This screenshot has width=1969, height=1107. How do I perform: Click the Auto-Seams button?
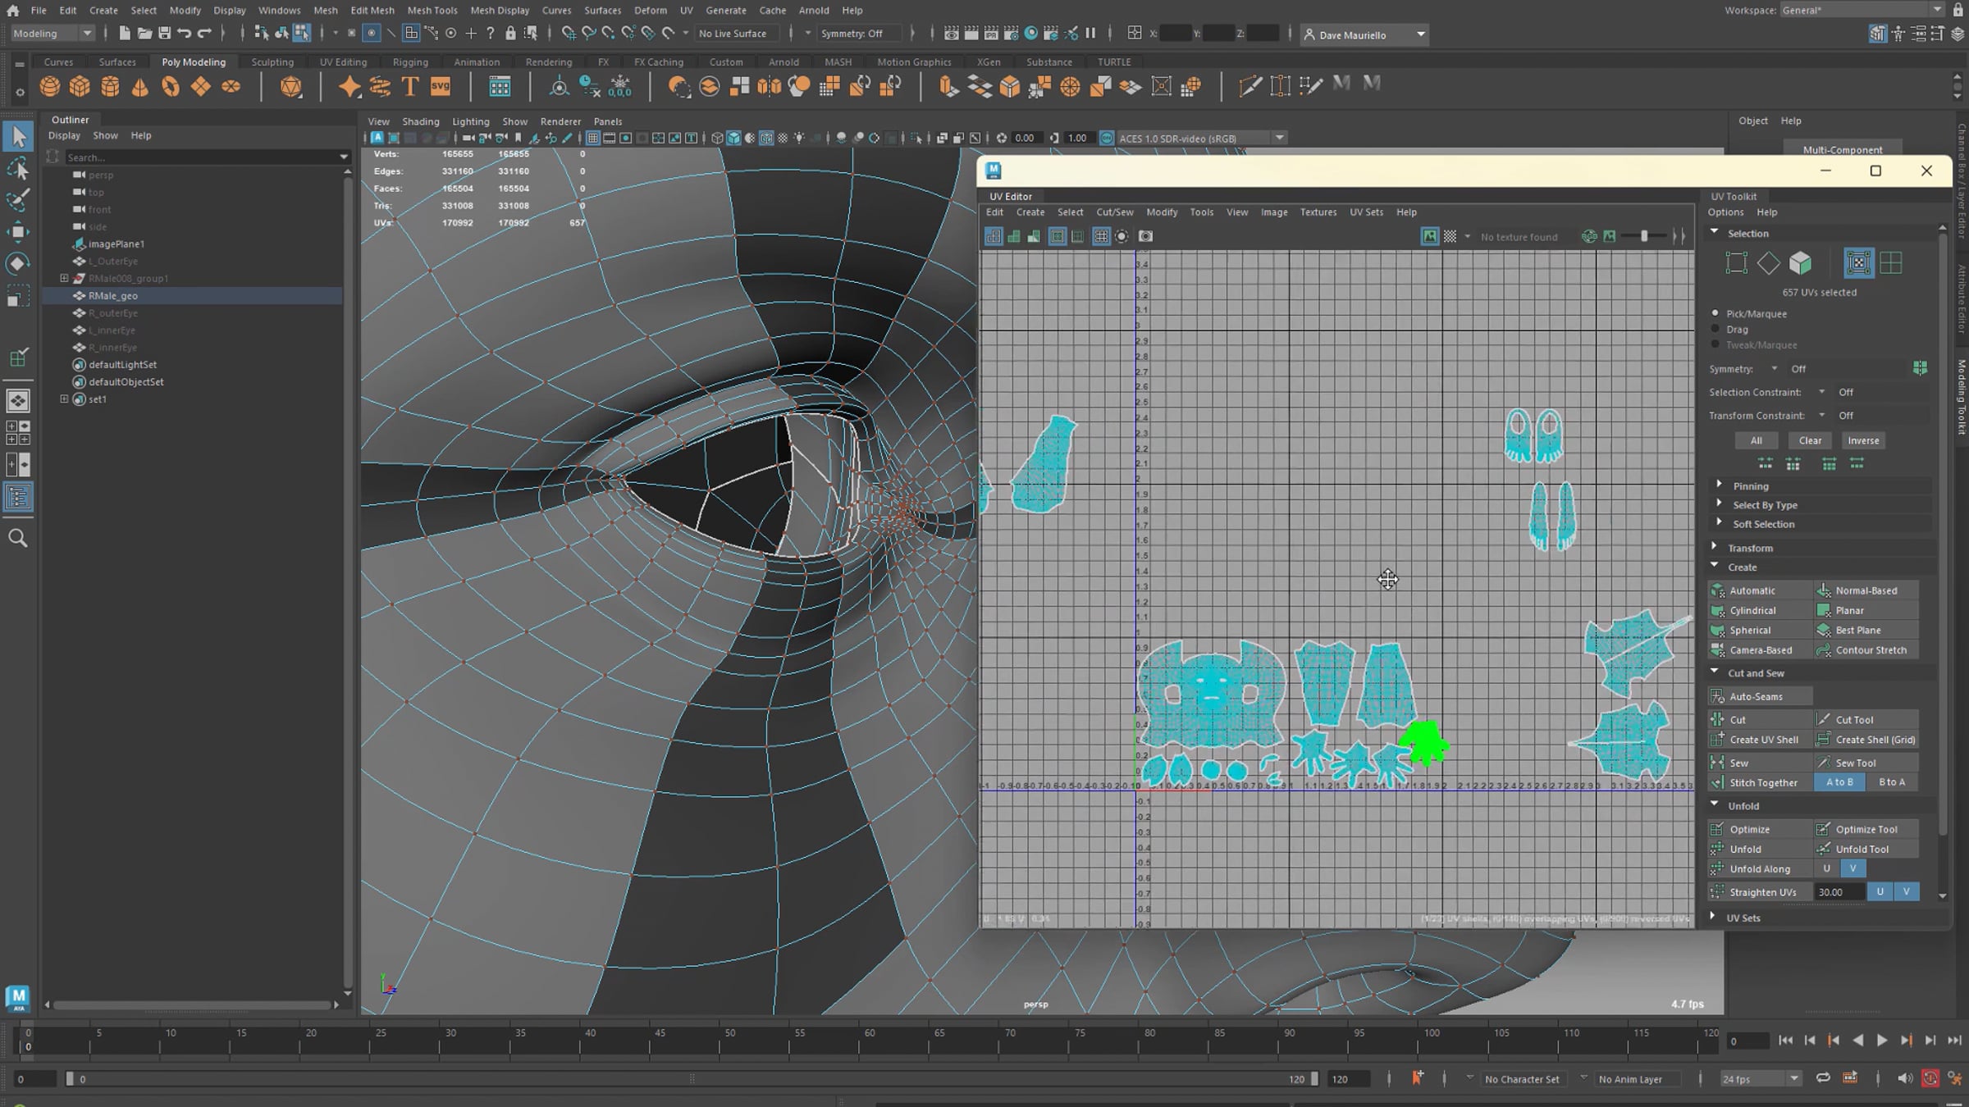point(1756,696)
